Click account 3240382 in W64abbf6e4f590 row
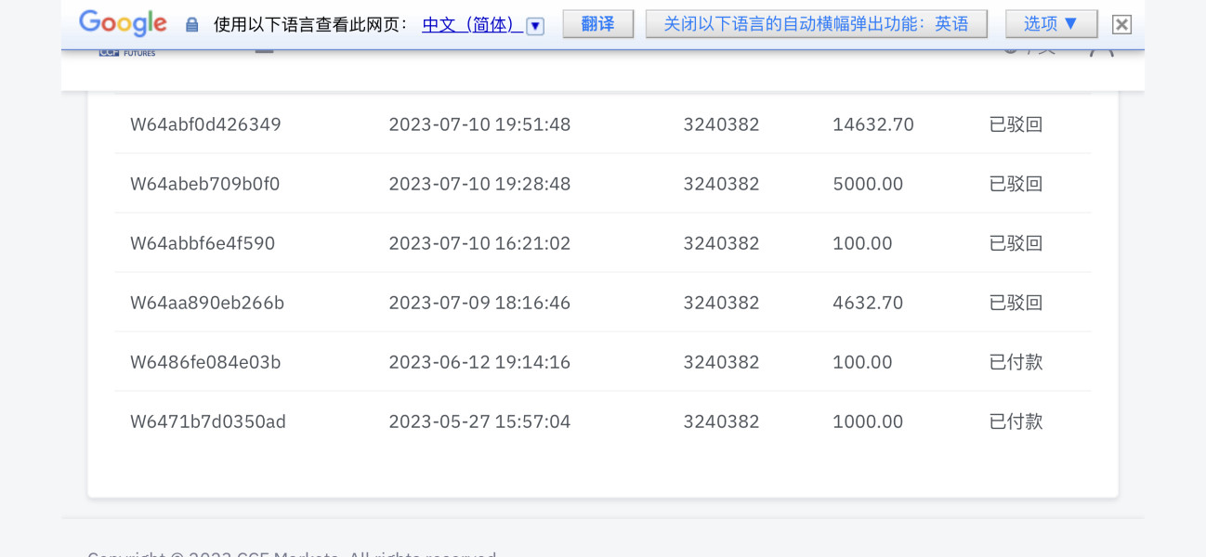The image size is (1206, 557). pos(721,243)
